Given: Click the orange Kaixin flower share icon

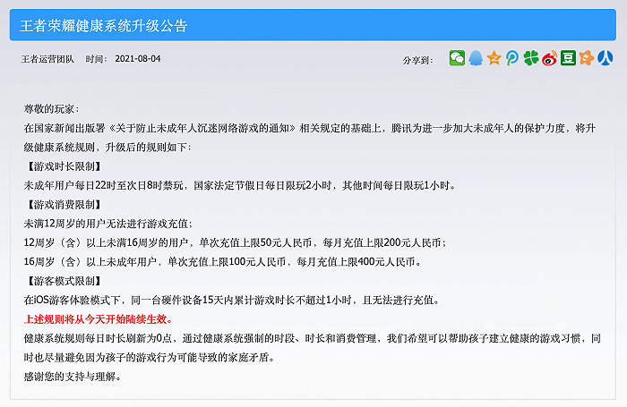Looking at the screenshot, I should click(x=587, y=58).
